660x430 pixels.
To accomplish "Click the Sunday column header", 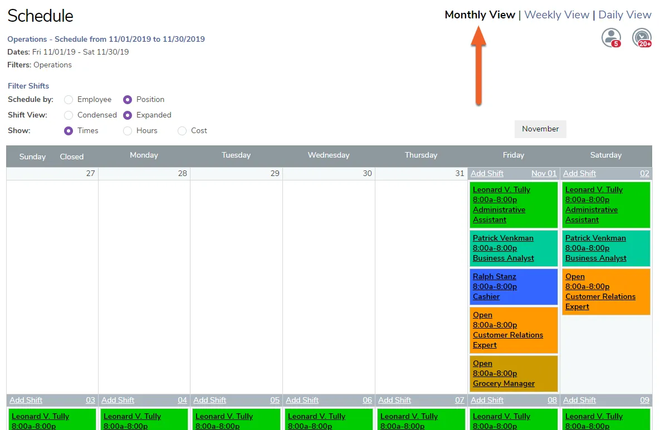I will click(32, 157).
